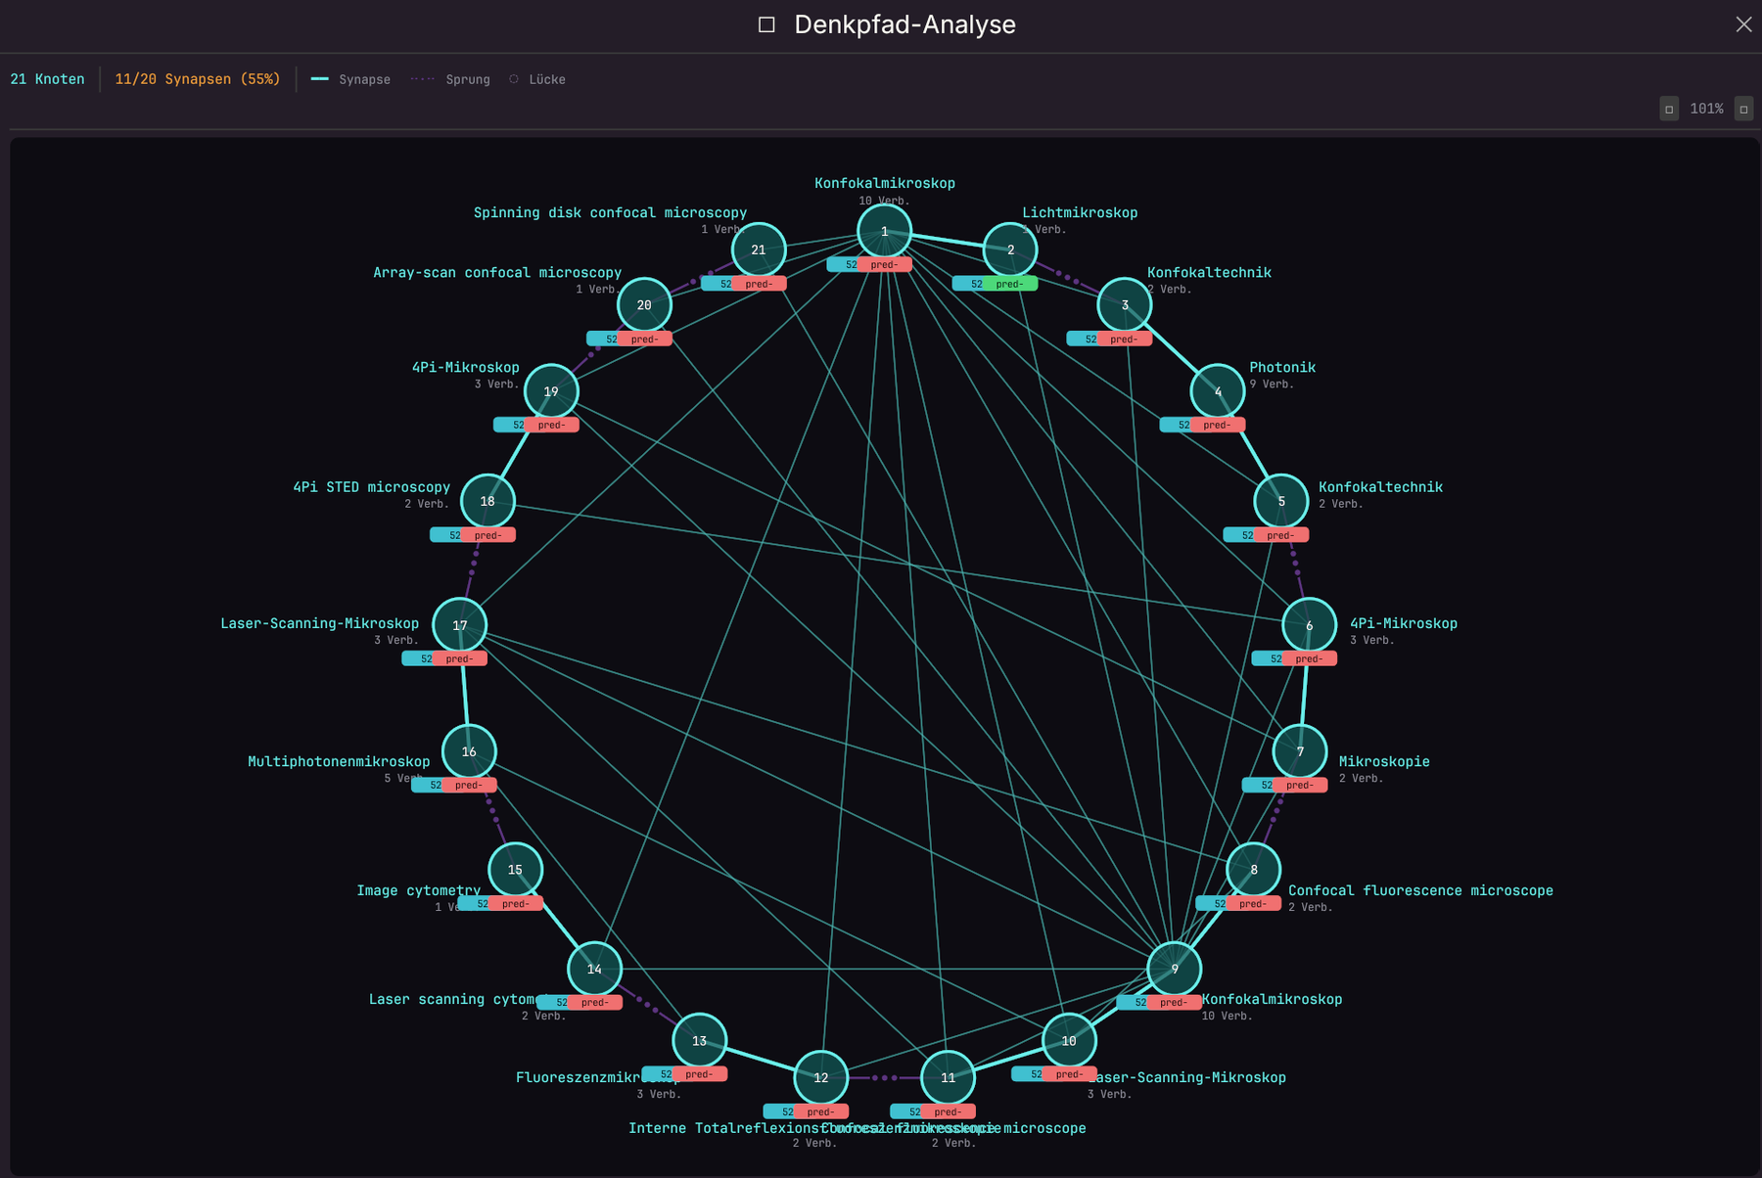1762x1178 pixels.
Task: Click the Image cytometry label
Action: point(418,890)
